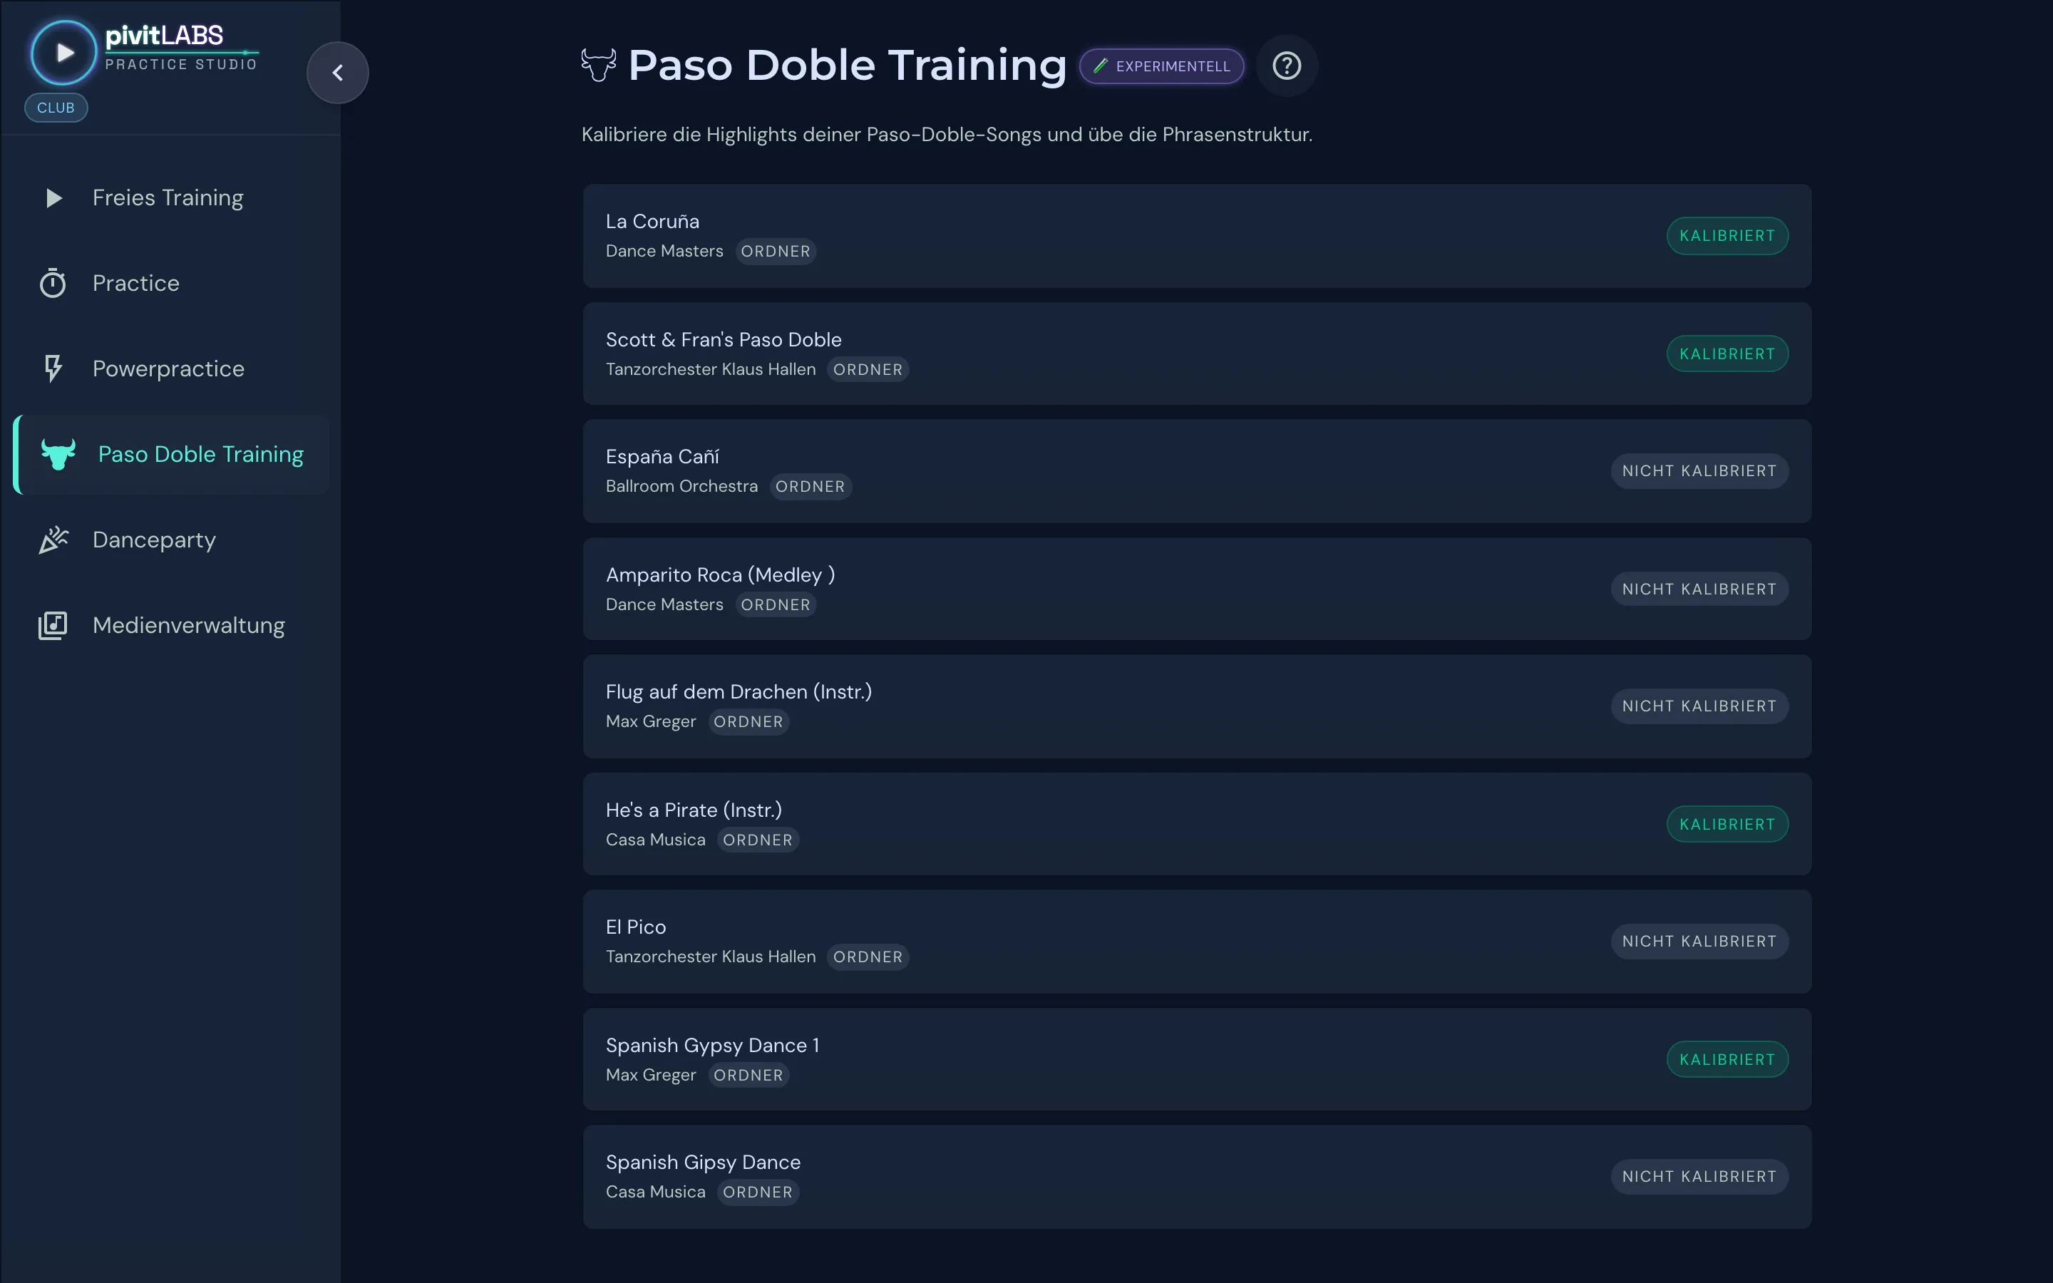This screenshot has height=1283, width=2053.
Task: Click the Powerpractice lightning icon
Action: click(53, 369)
